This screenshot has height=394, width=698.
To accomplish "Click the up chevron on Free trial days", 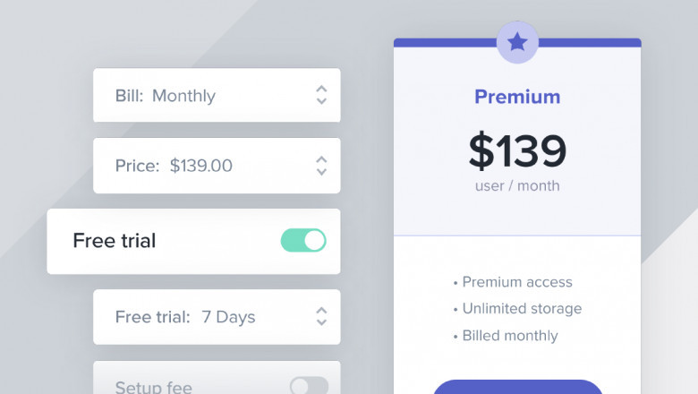I will click(x=321, y=311).
